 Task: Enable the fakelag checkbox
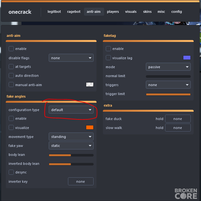tap(108, 49)
